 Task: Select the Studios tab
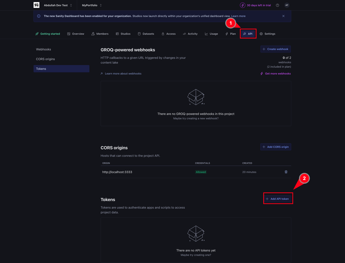[x=123, y=34]
